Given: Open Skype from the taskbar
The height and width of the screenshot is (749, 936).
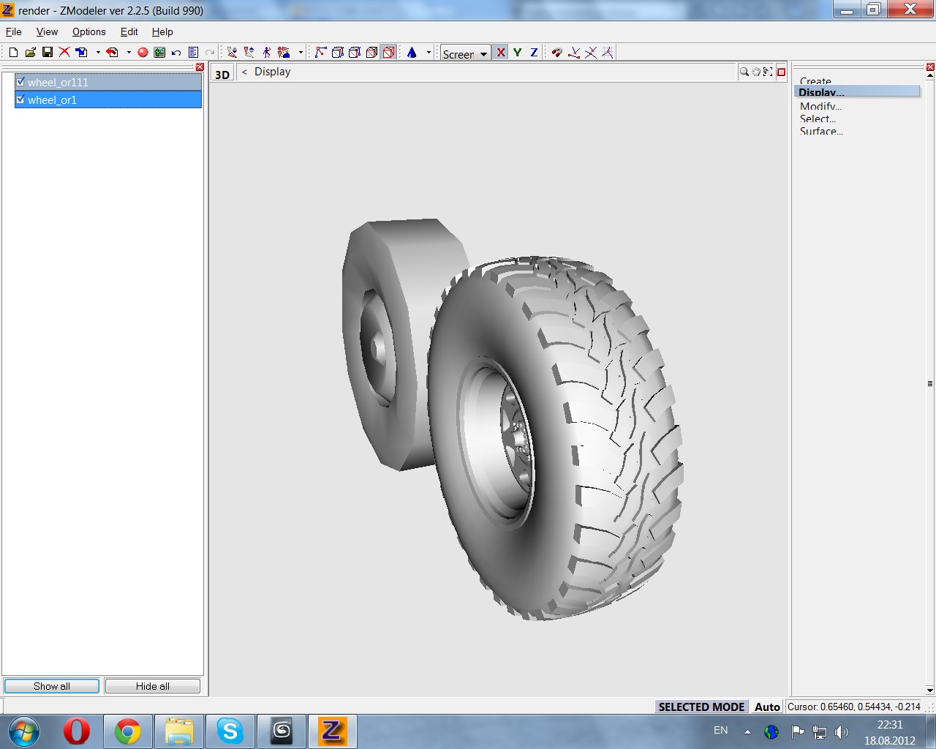Looking at the screenshot, I should pyautogui.click(x=230, y=731).
